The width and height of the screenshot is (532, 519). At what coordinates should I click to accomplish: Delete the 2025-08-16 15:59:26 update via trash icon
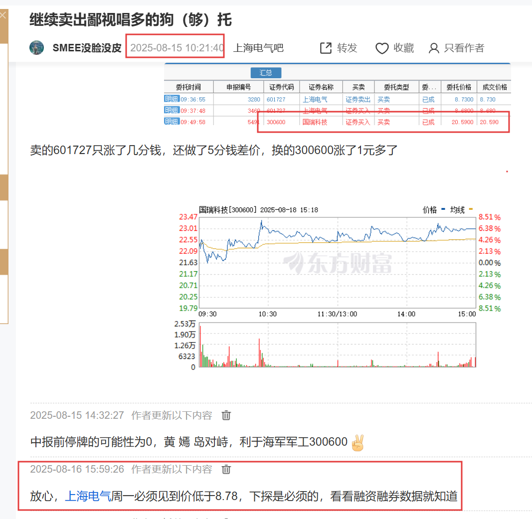point(226,470)
